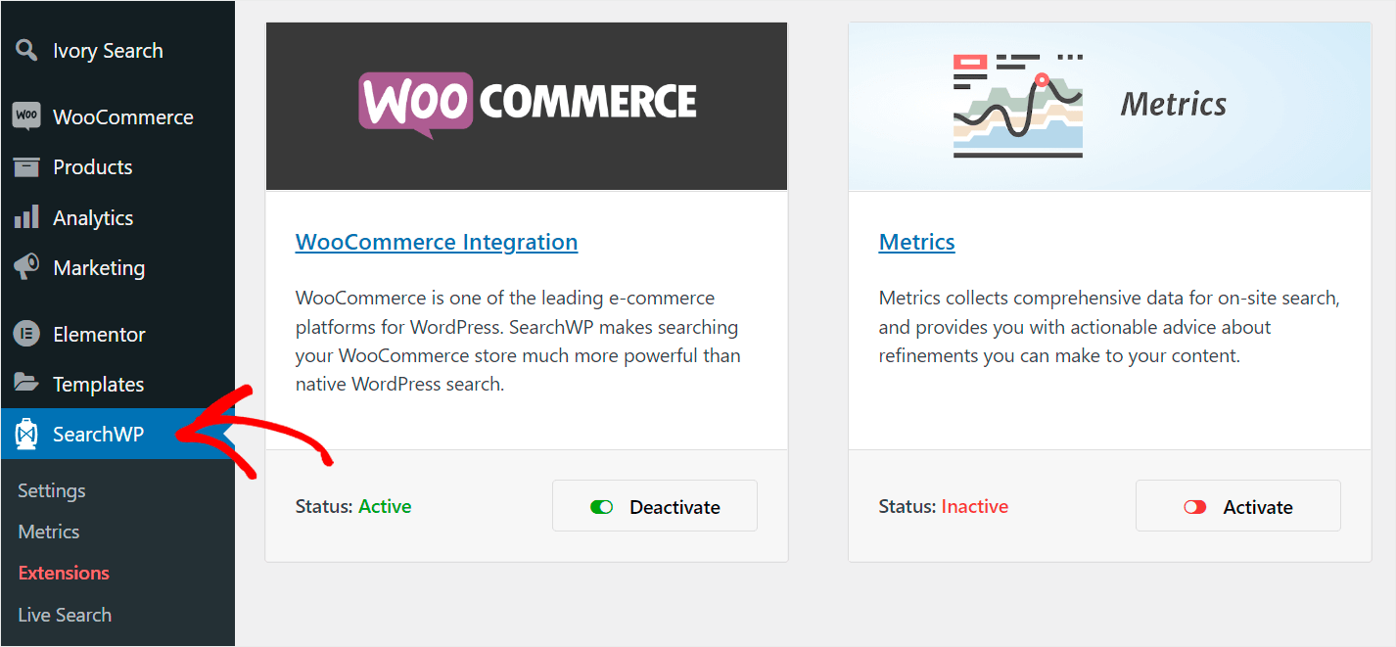Click the WooCommerce banner image
This screenshot has width=1396, height=647.
[x=527, y=106]
